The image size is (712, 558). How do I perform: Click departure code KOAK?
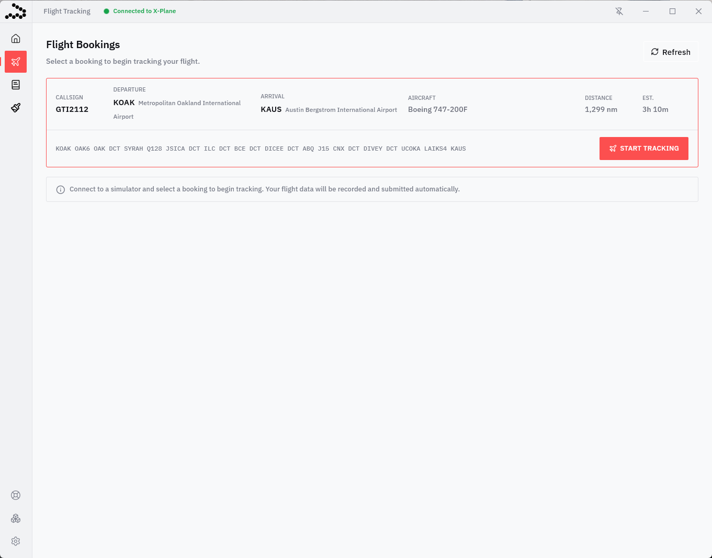[124, 103]
